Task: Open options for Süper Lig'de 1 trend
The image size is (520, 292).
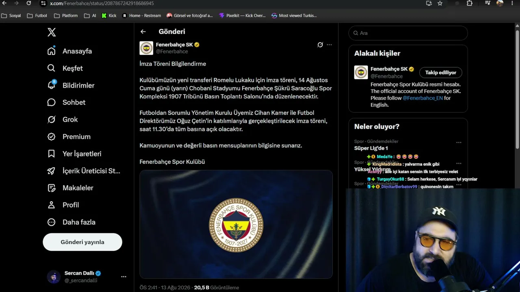Action: 459,142
